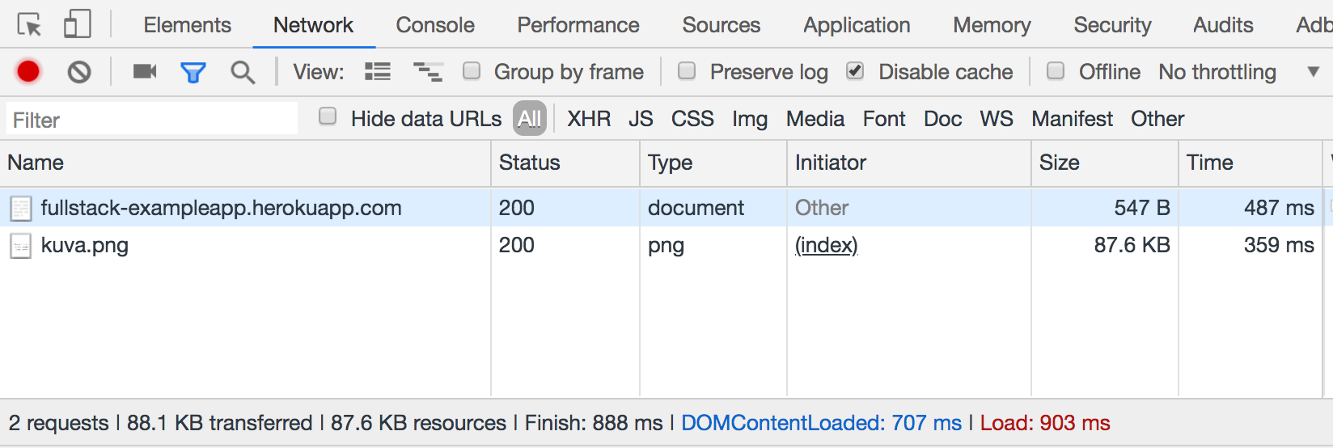Toggle the filter funnel icon
Viewport: 1333px width, 448px height.
(x=193, y=73)
